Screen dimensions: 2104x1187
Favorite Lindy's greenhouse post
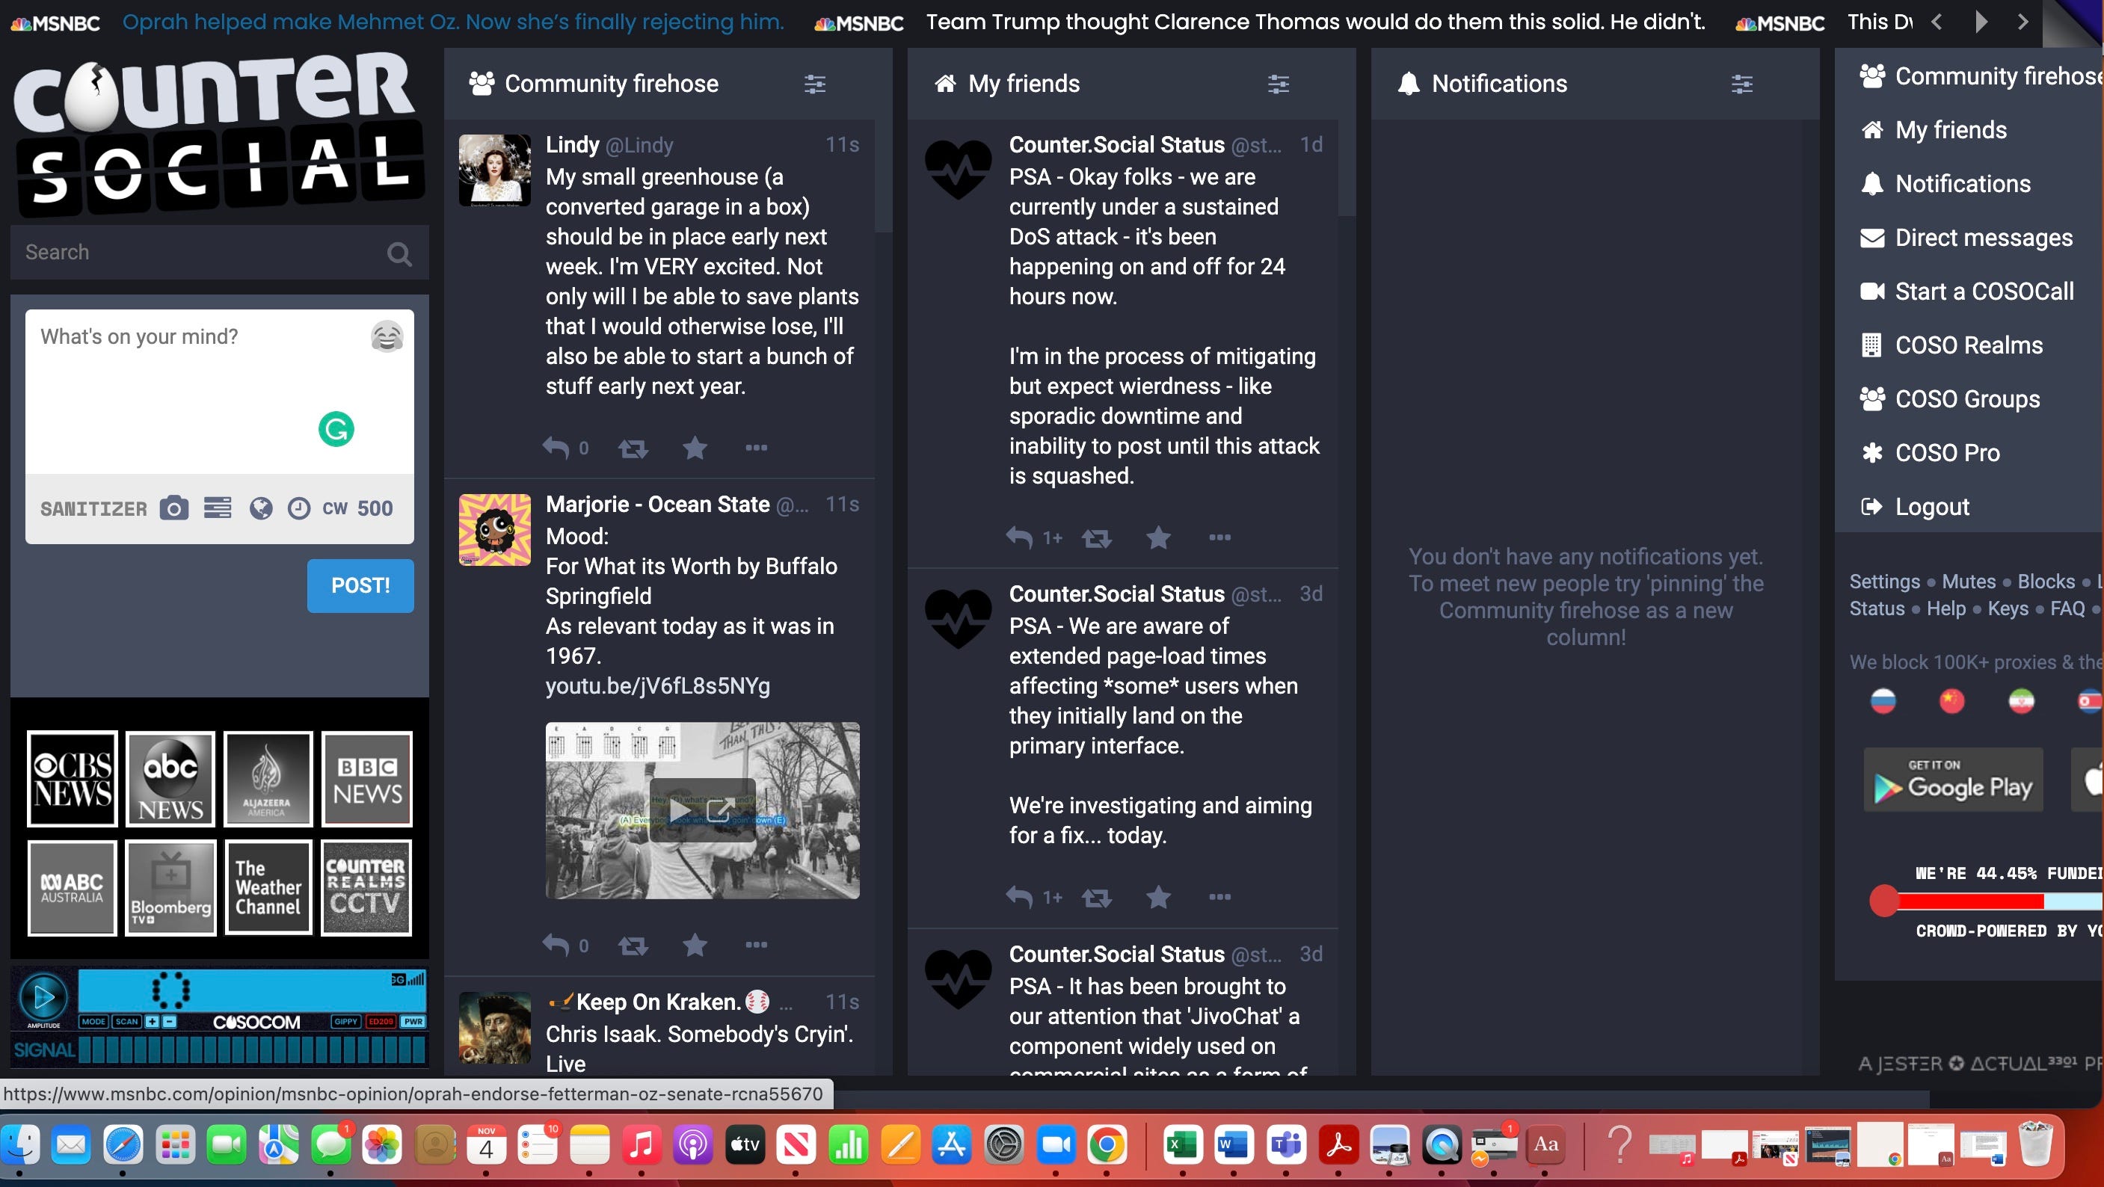pyautogui.click(x=695, y=448)
